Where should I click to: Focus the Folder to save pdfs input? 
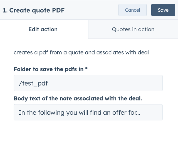[88, 83]
